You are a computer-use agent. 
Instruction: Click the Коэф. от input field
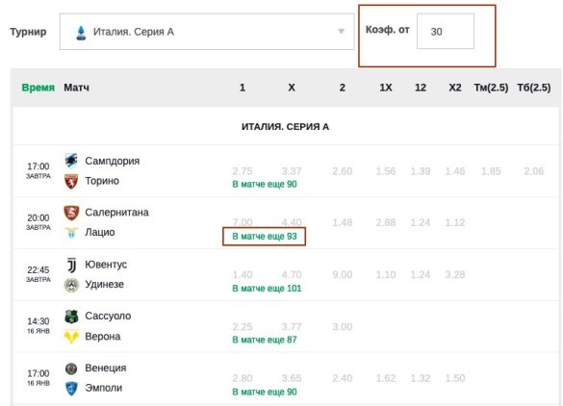(446, 31)
